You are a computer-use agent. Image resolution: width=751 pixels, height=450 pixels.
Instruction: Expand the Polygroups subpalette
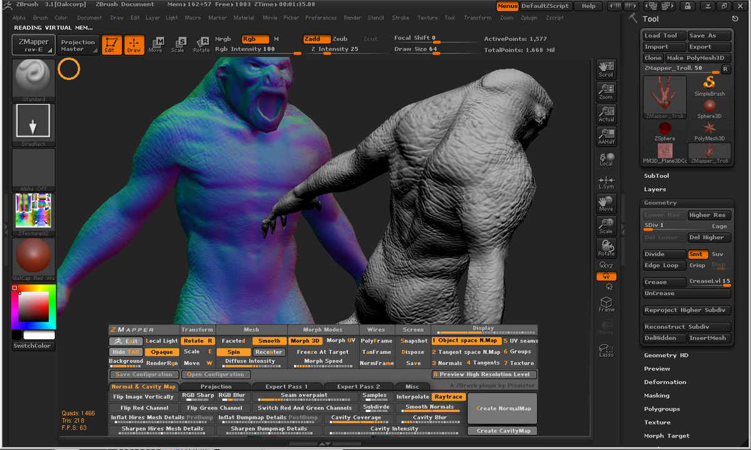pos(662,409)
